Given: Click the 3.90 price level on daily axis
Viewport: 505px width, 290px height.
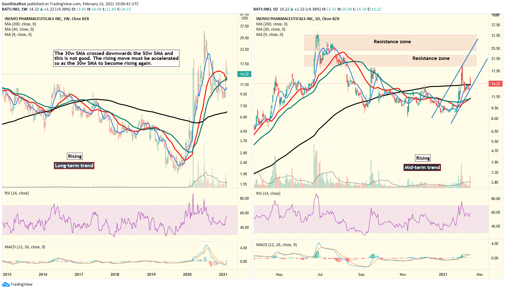Looking at the screenshot, I should pyautogui.click(x=495, y=162).
